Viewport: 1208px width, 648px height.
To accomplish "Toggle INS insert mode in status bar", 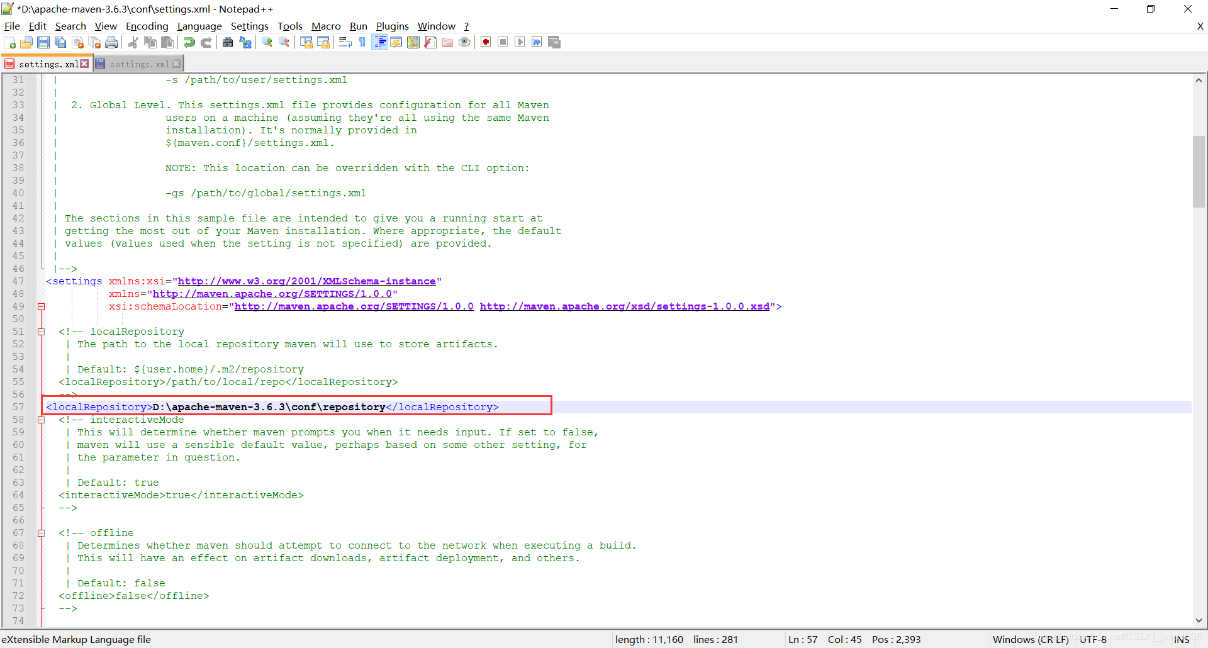I will pyautogui.click(x=1182, y=639).
